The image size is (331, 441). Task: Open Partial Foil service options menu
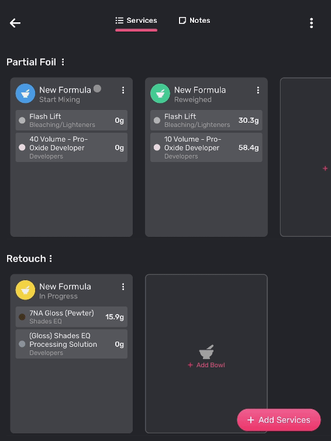point(63,62)
